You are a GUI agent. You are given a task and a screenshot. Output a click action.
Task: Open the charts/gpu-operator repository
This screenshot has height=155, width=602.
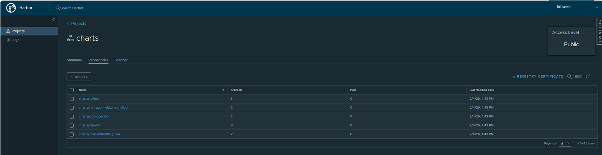click(x=94, y=116)
